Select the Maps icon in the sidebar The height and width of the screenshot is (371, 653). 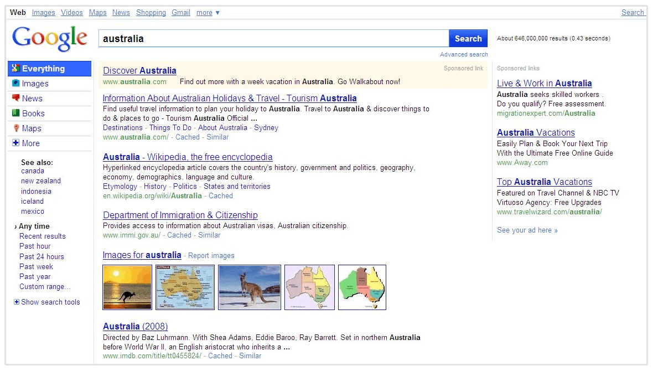coord(15,128)
